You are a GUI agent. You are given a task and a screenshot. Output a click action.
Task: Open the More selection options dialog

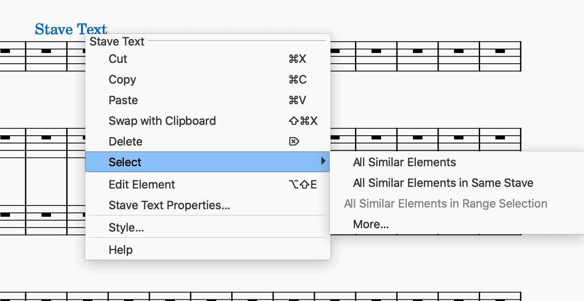371,224
